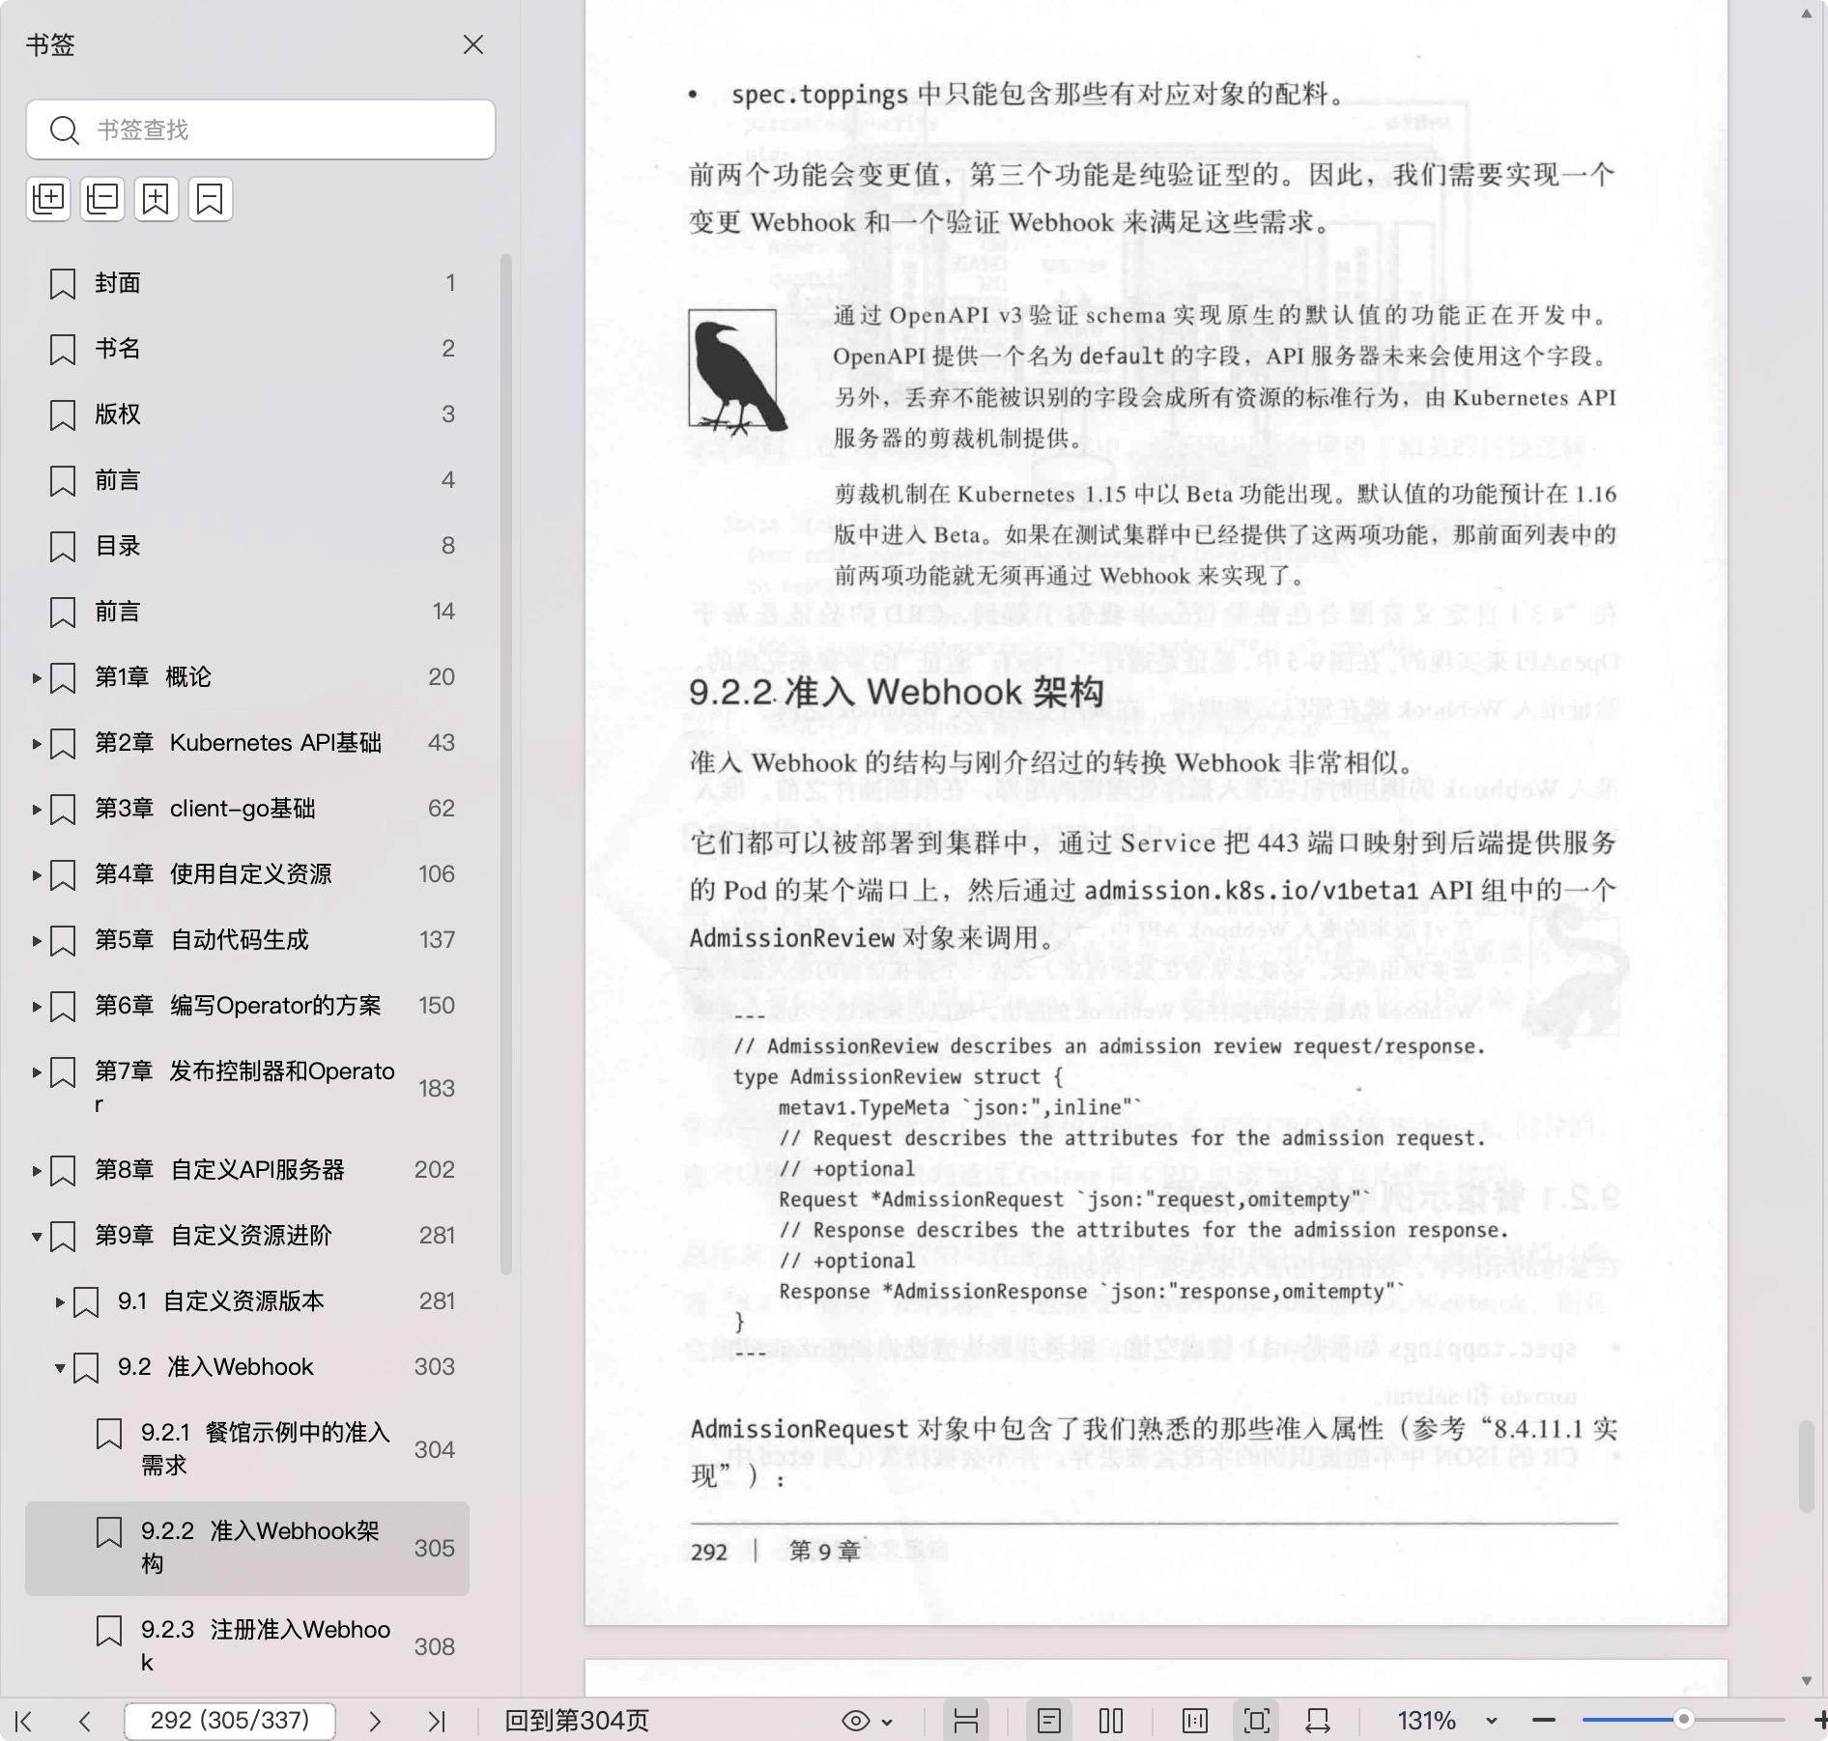Image resolution: width=1828 pixels, height=1741 pixels.
Task: Click the remove bookmark icon
Action: coord(211,199)
